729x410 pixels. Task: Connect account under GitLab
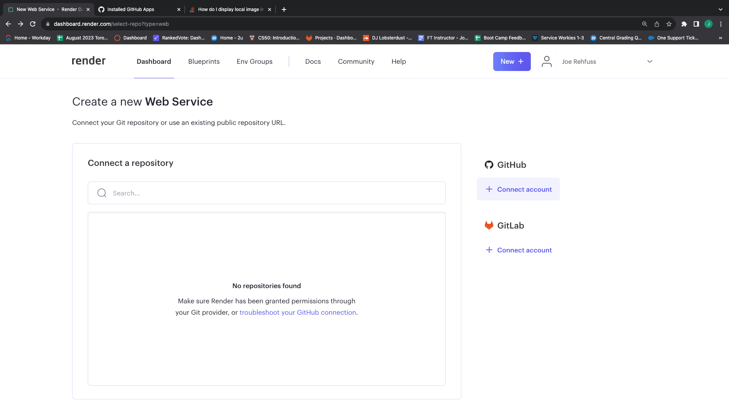pyautogui.click(x=518, y=250)
